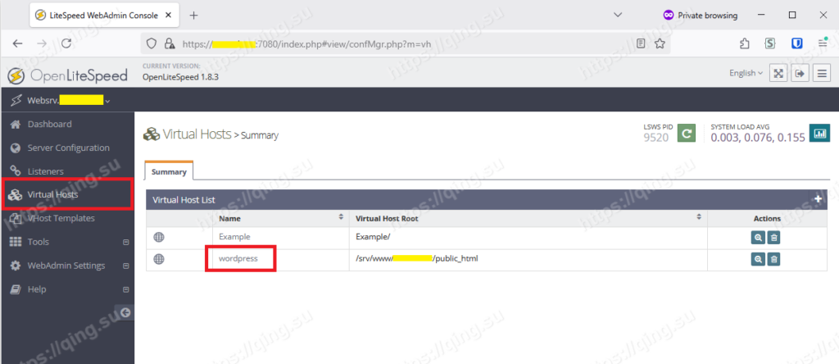
Task: Open the Example virtual host
Action: 234,236
